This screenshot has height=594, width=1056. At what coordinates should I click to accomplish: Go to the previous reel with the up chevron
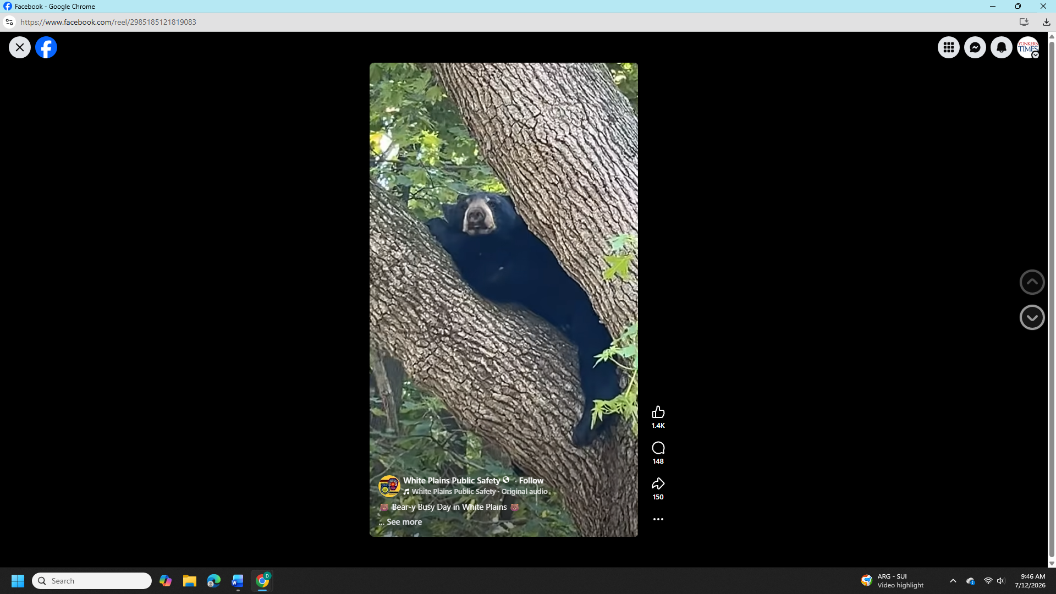(1032, 282)
